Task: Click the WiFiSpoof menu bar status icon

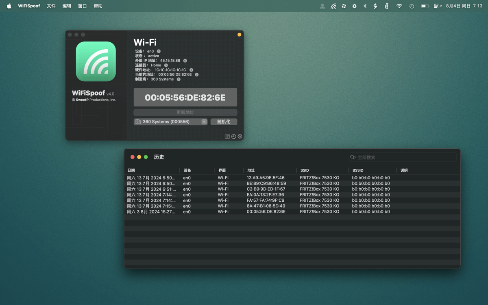Action: pyautogui.click(x=333, y=6)
